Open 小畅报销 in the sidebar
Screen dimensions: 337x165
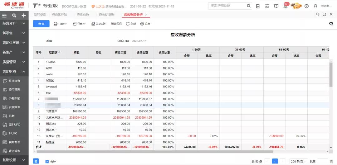(x=14, y=98)
